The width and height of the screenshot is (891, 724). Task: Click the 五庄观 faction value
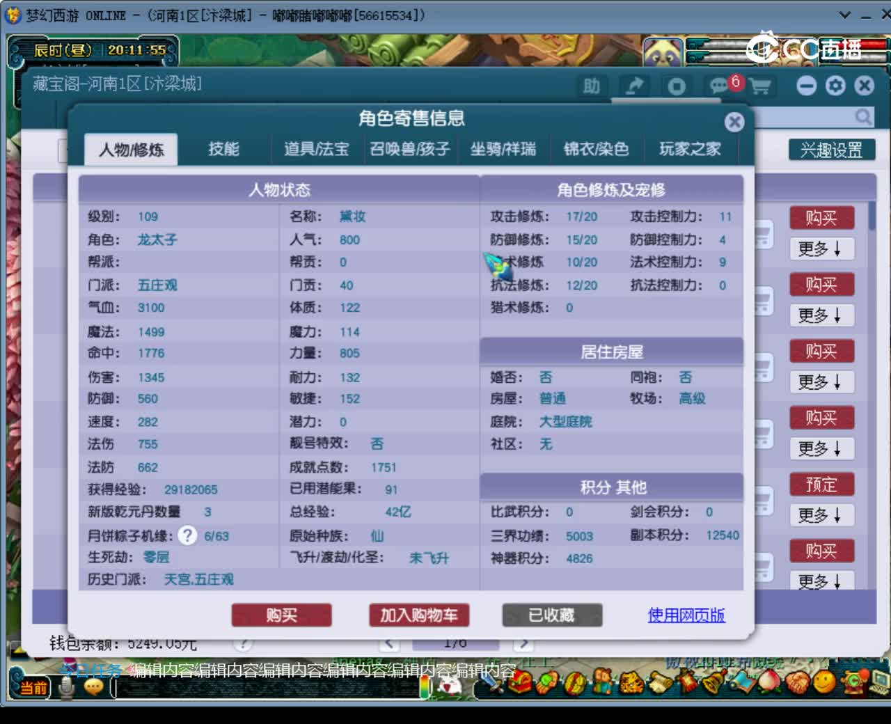[x=157, y=285]
